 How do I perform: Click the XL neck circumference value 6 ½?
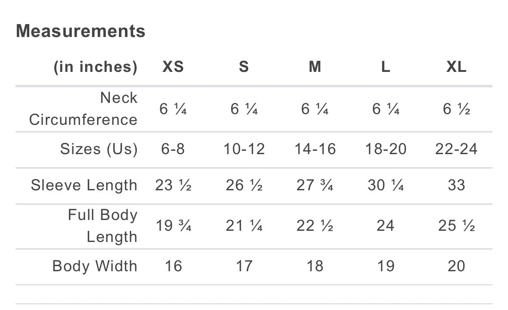456,109
